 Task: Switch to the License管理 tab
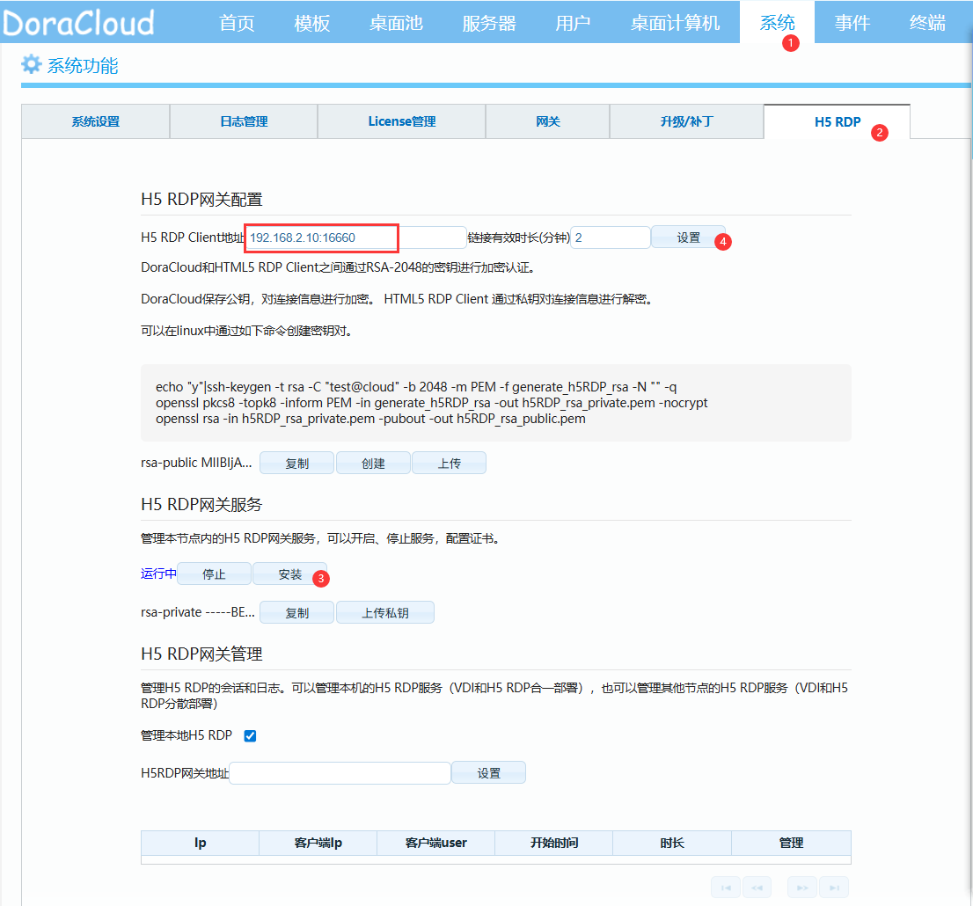pos(401,121)
